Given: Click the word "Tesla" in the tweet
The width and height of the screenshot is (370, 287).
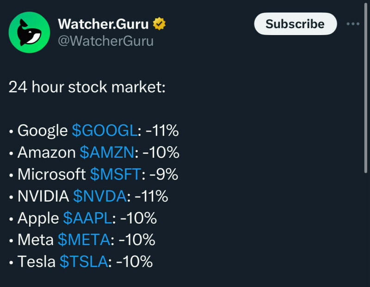Looking at the screenshot, I should 37,262.
